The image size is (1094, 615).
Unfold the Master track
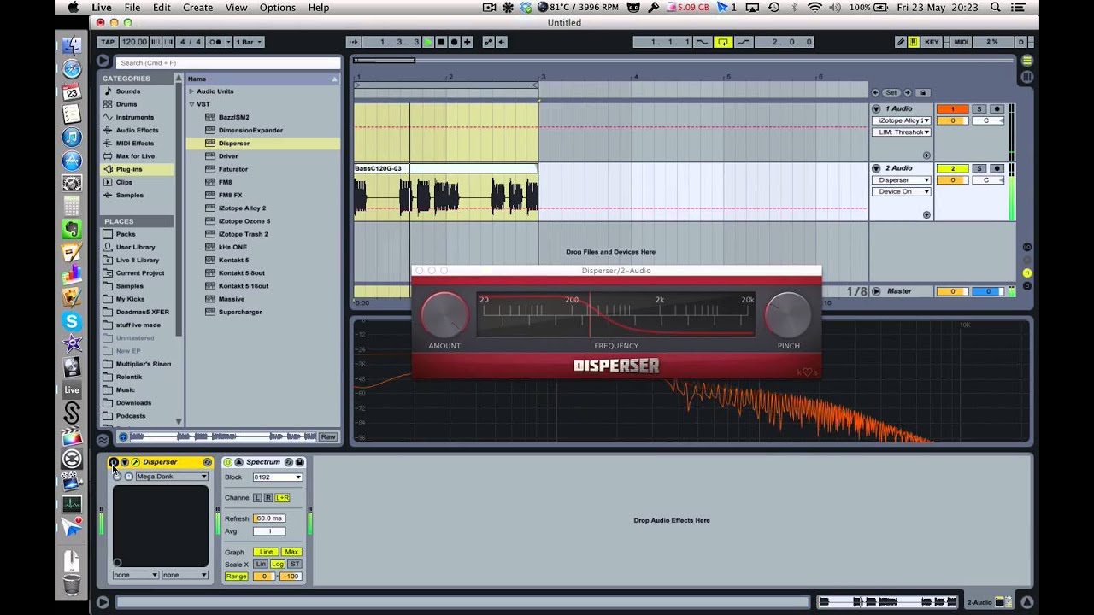[x=876, y=291]
